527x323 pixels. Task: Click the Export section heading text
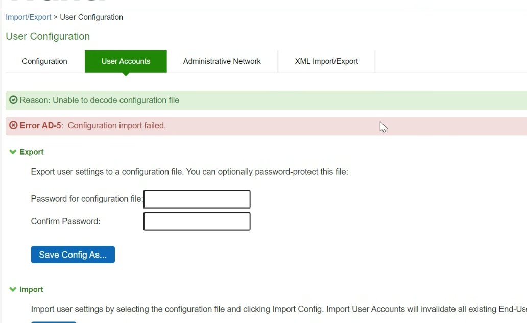click(x=32, y=152)
